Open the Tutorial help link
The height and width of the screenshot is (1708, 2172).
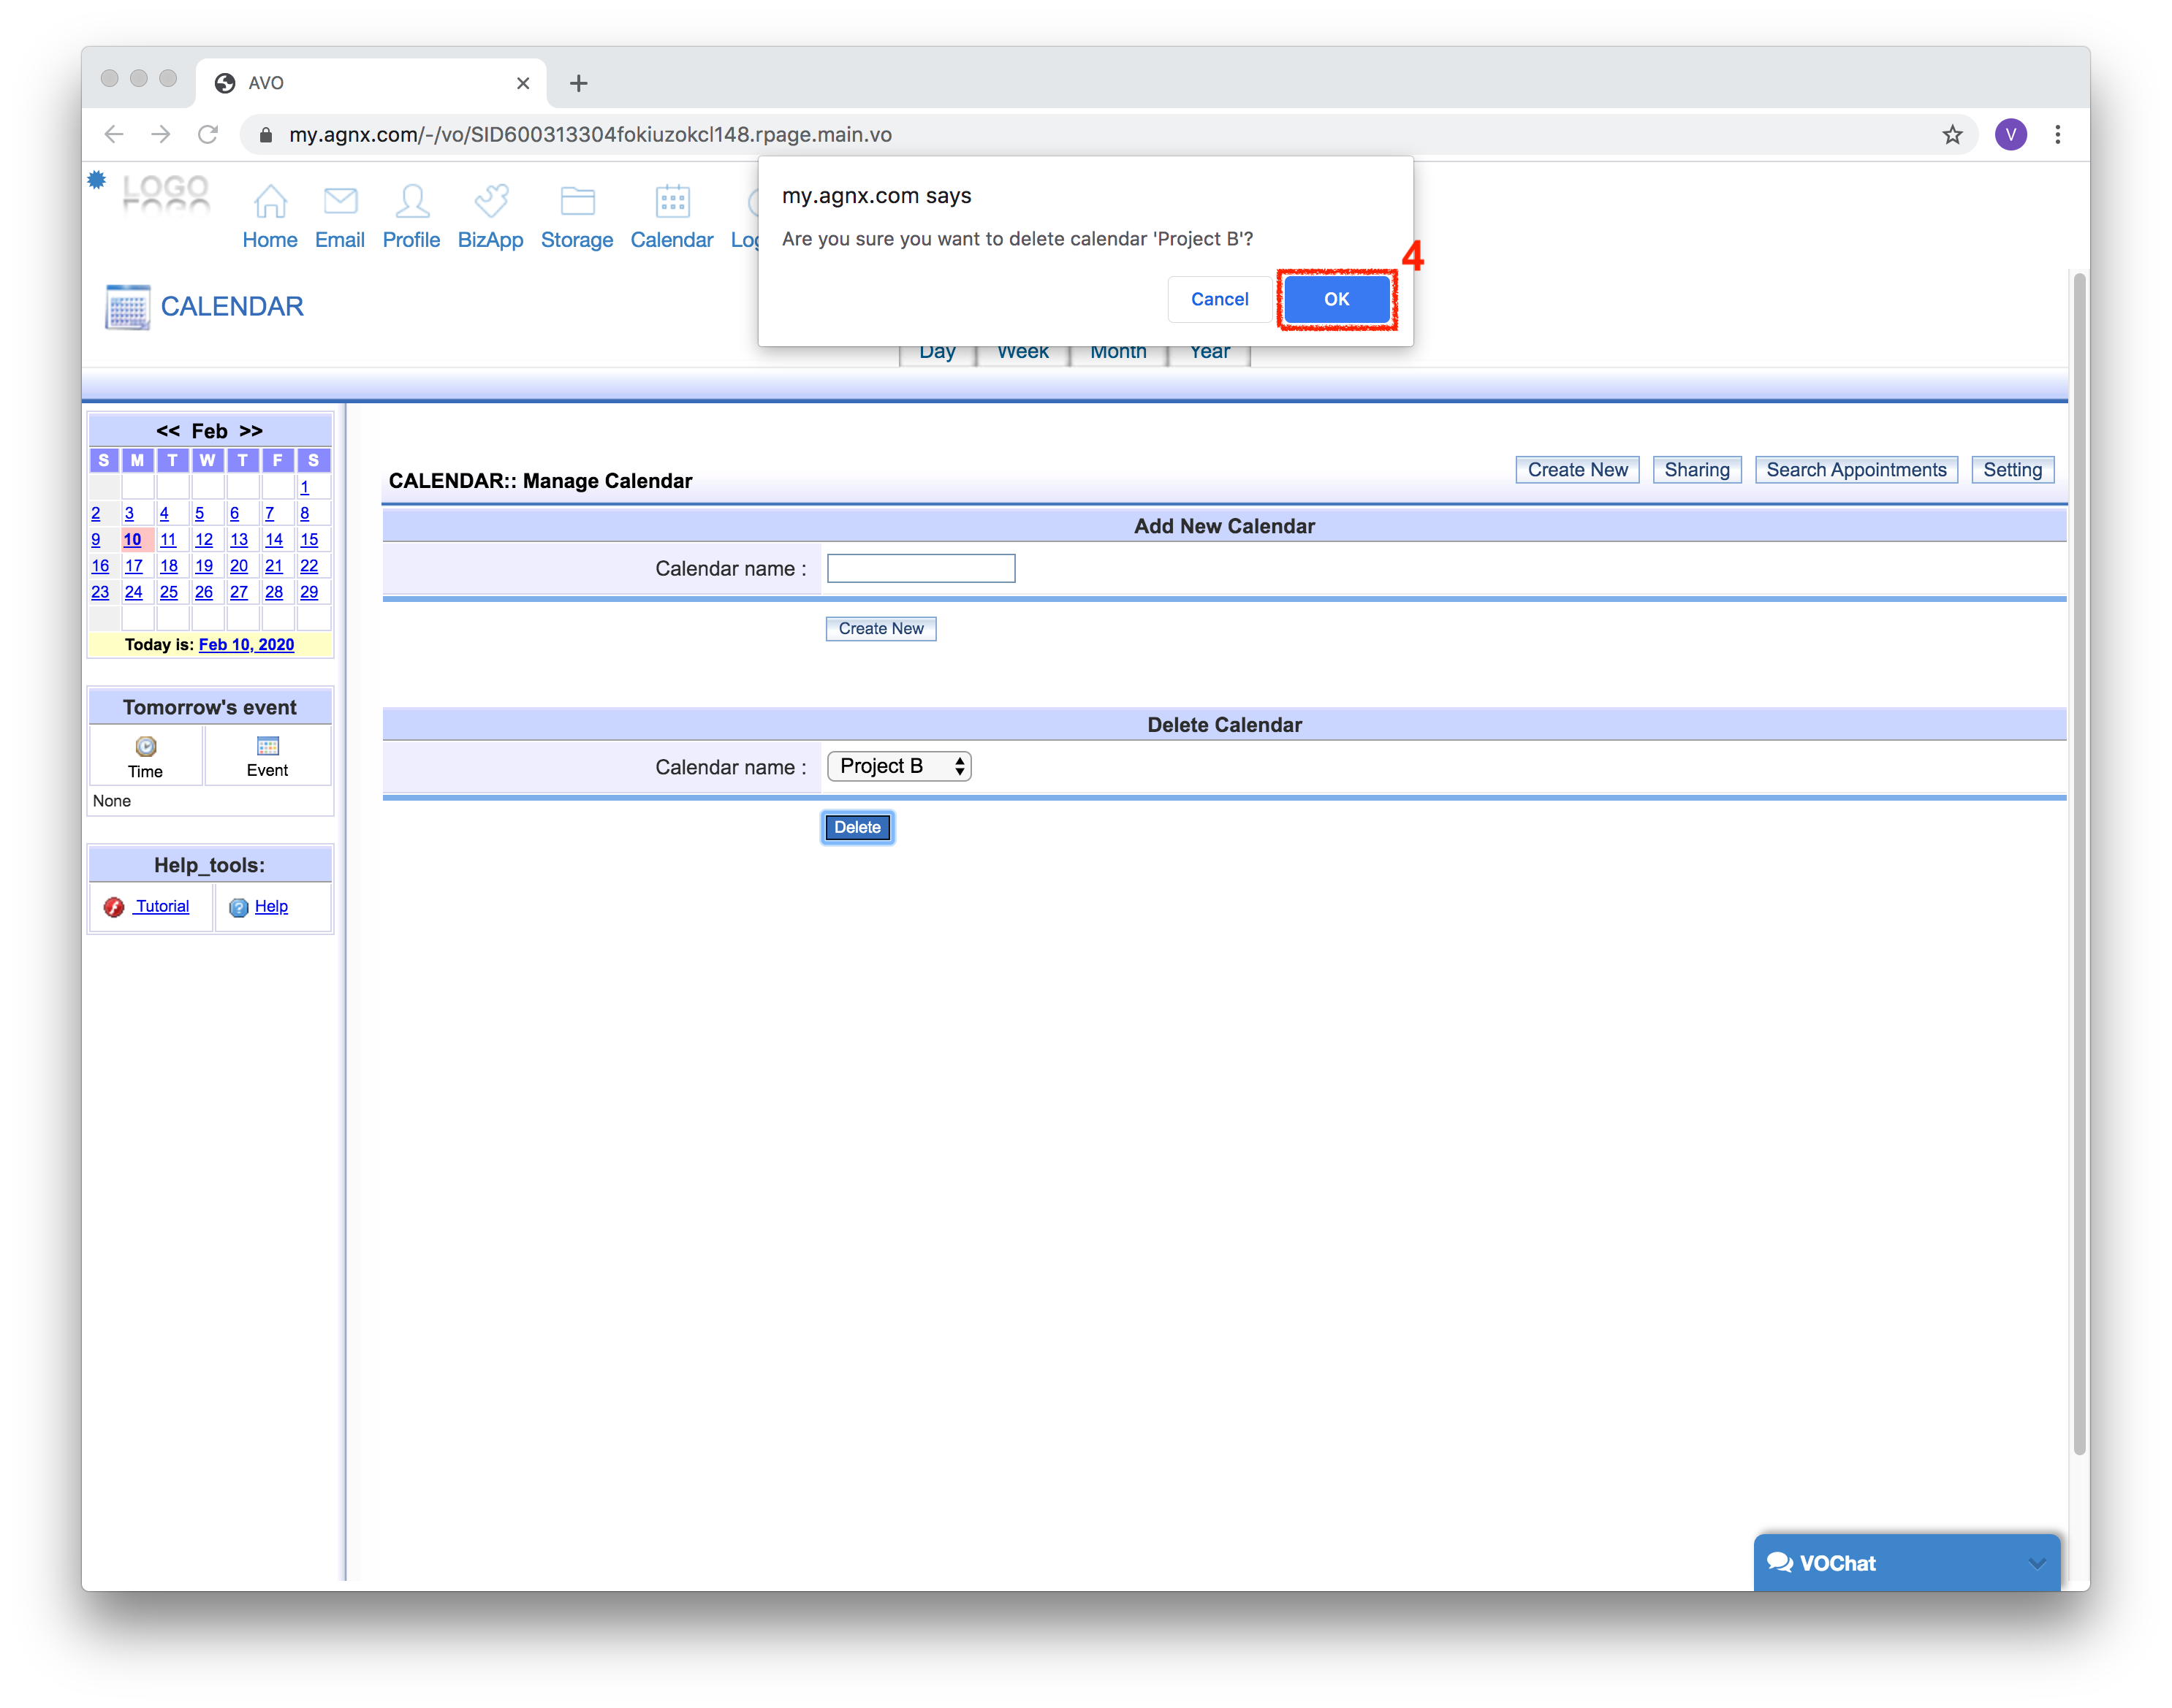click(x=162, y=906)
